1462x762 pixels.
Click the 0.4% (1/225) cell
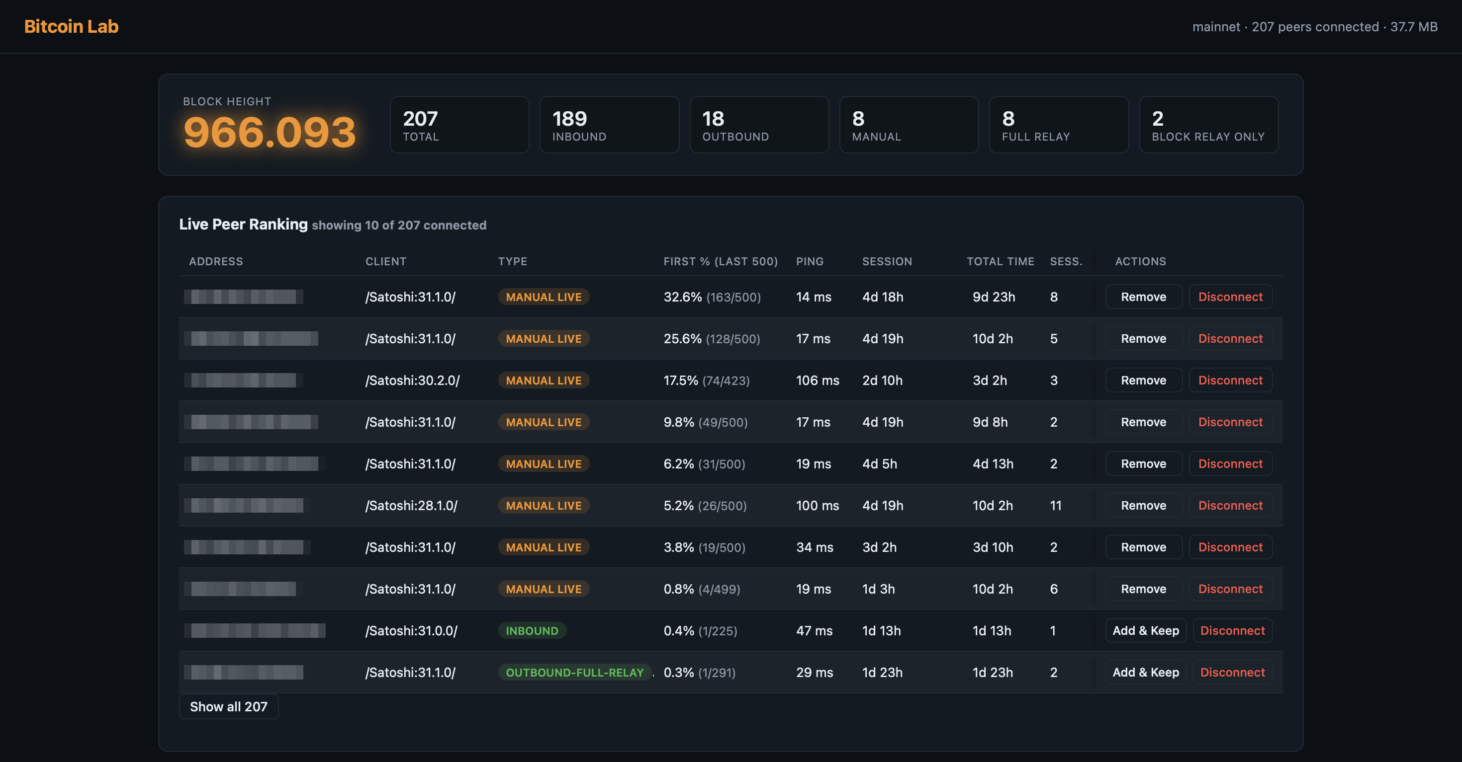[x=700, y=630]
